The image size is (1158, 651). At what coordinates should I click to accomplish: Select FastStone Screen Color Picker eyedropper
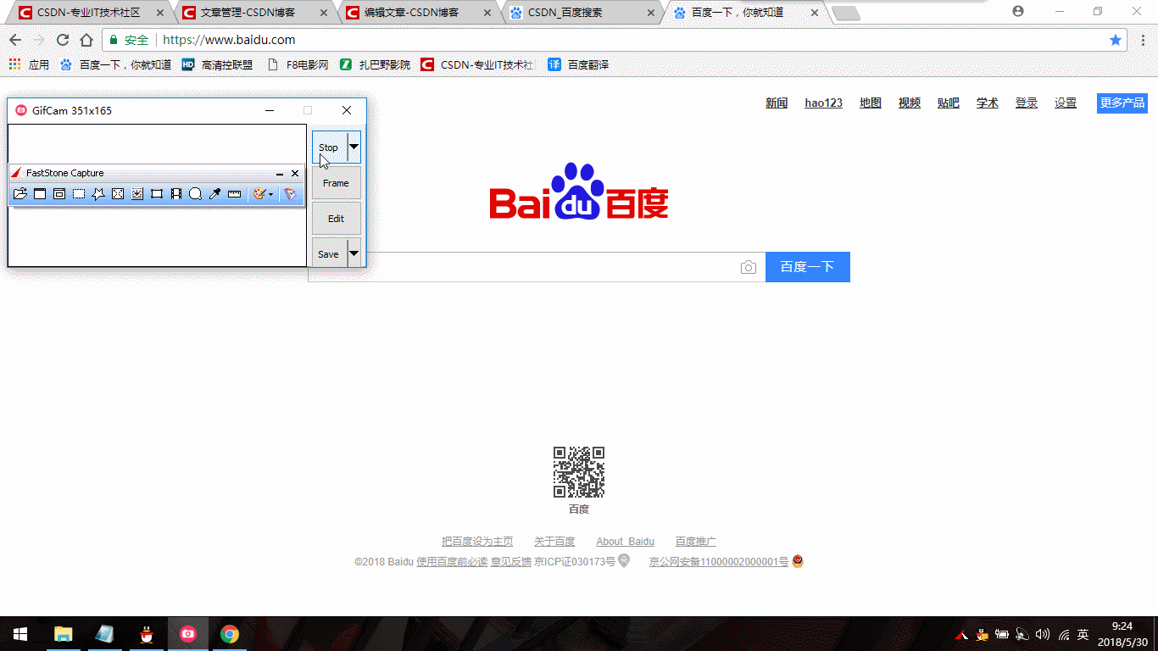pyautogui.click(x=214, y=194)
